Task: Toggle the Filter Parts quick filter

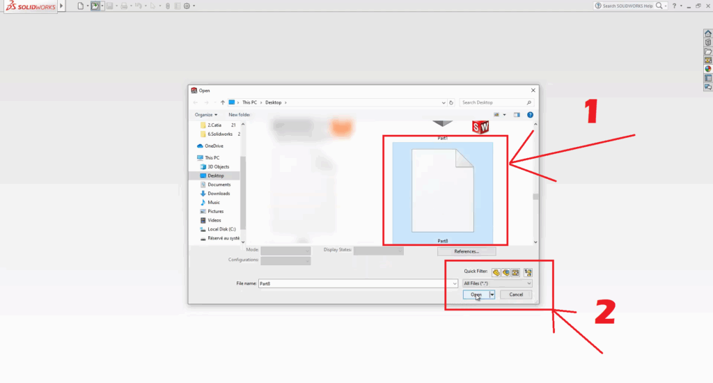Action: coord(496,272)
